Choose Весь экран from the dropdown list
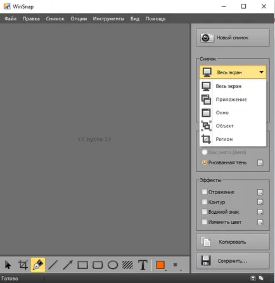This screenshot has height=283, width=275. 233,86
